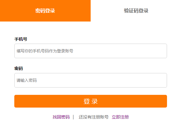Select the orange 密码登录 tab
Image resolution: width=181 pixels, height=140 pixels.
pyautogui.click(x=45, y=11)
